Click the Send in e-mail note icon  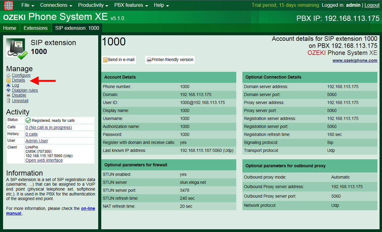point(105,60)
